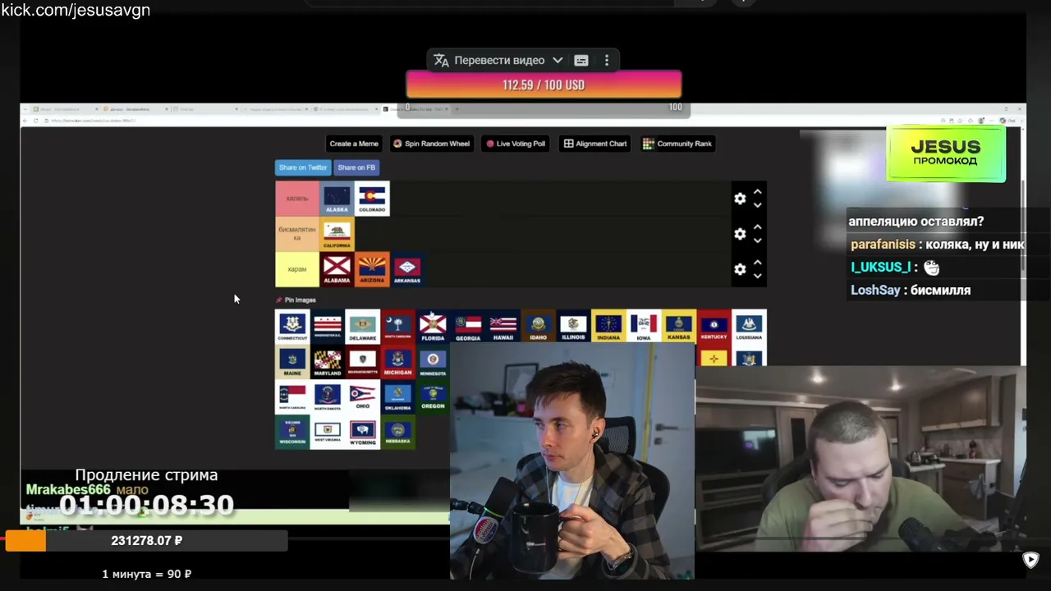Select the Oregon flag tile
This screenshot has width=1051, height=591.
pos(433,397)
